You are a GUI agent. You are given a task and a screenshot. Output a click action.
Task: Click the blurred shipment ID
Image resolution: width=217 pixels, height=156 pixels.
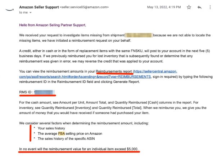[139, 35]
